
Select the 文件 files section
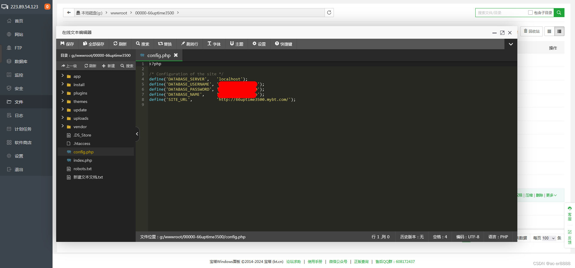(x=19, y=102)
